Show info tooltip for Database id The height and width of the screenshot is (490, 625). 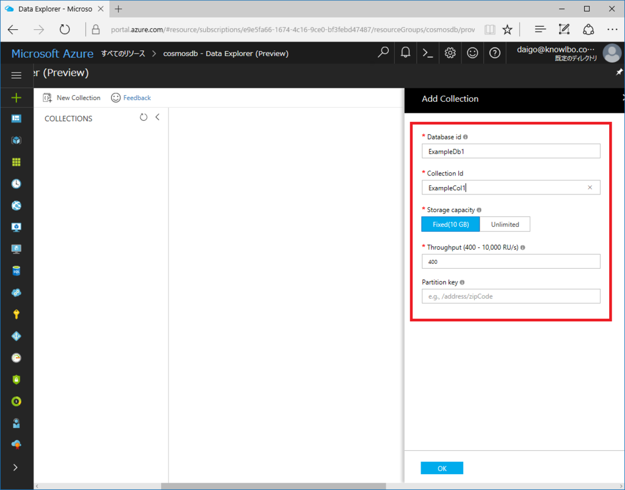[x=465, y=137]
